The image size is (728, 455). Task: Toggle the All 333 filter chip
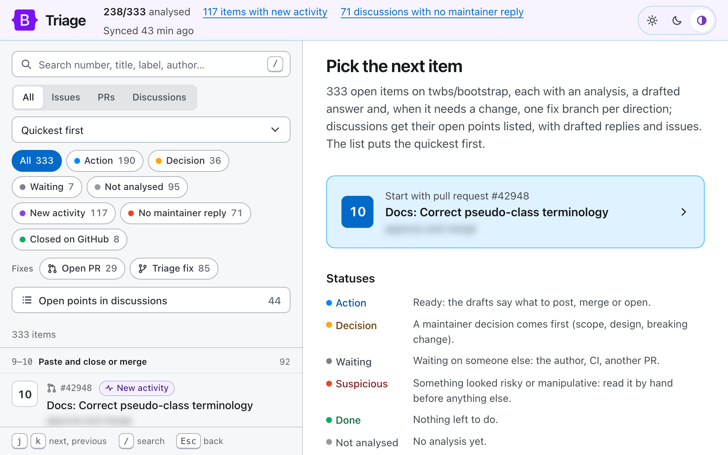[37, 161]
